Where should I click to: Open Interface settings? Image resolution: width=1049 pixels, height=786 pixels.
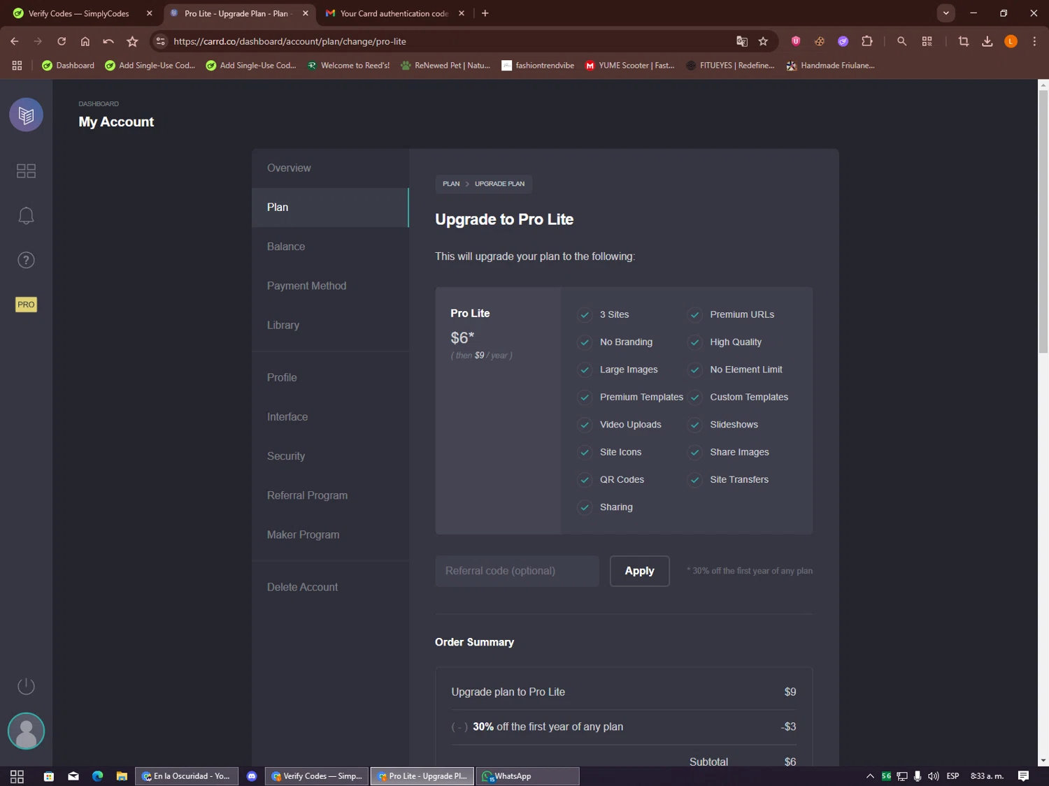click(330, 417)
